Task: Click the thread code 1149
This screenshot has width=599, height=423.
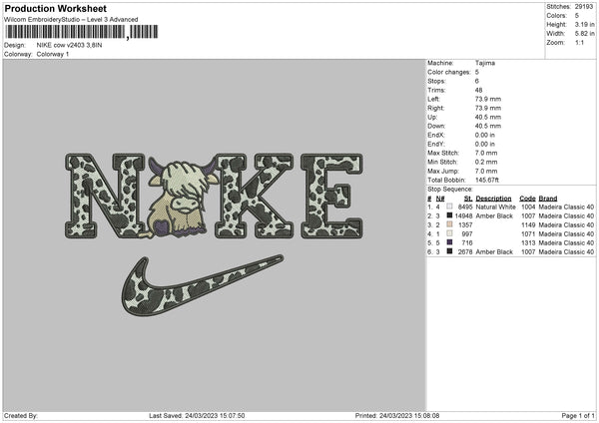Action: 528,224
